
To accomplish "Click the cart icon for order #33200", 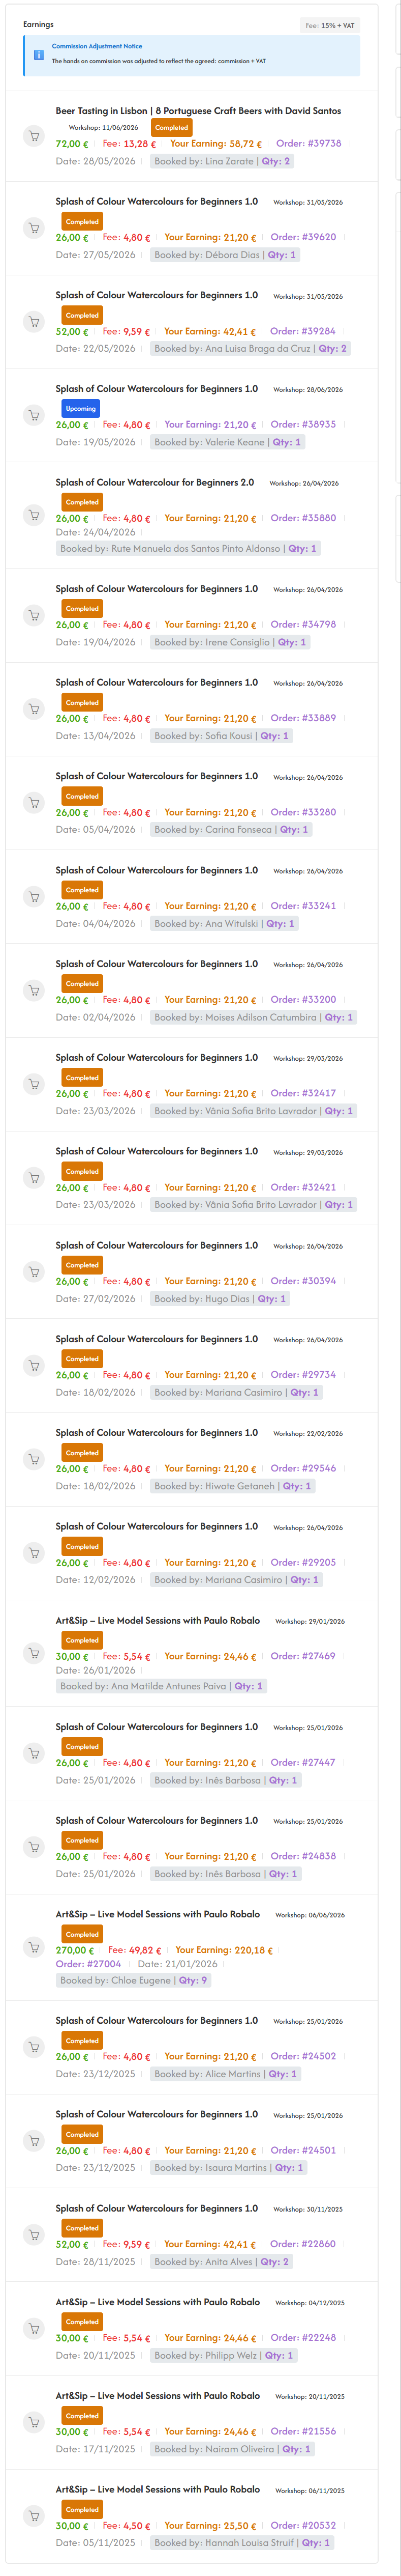I will [x=34, y=991].
